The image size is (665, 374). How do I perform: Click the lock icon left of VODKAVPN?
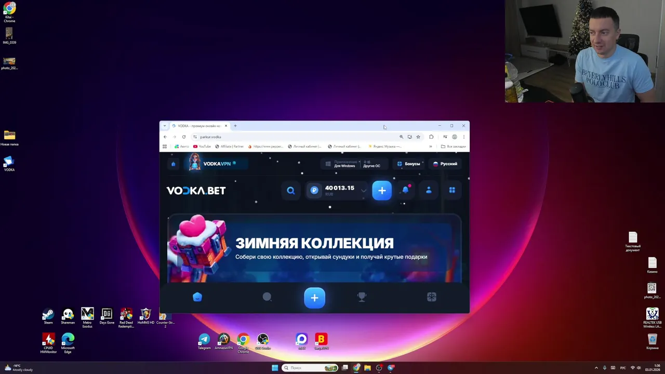coord(173,164)
